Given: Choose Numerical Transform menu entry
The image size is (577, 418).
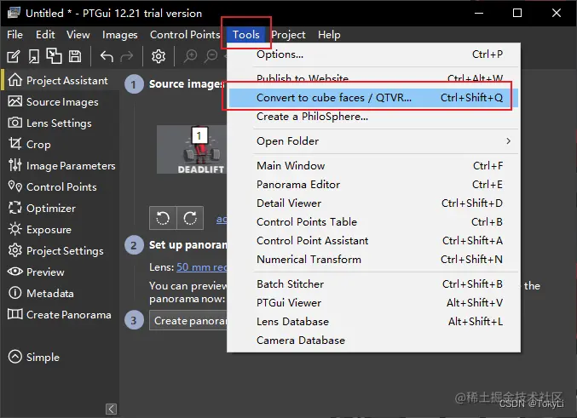Looking at the screenshot, I should coord(373,260).
